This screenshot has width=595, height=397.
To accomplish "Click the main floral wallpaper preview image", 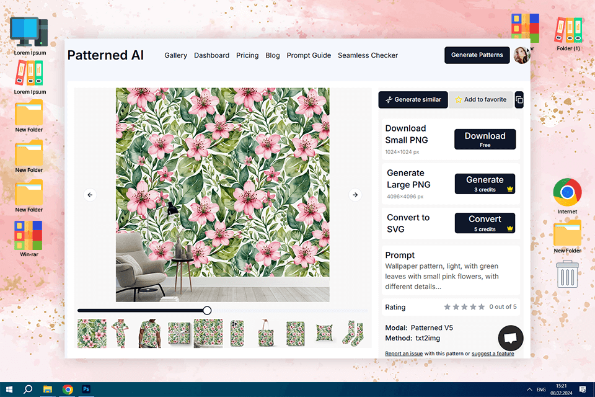I will [x=223, y=195].
